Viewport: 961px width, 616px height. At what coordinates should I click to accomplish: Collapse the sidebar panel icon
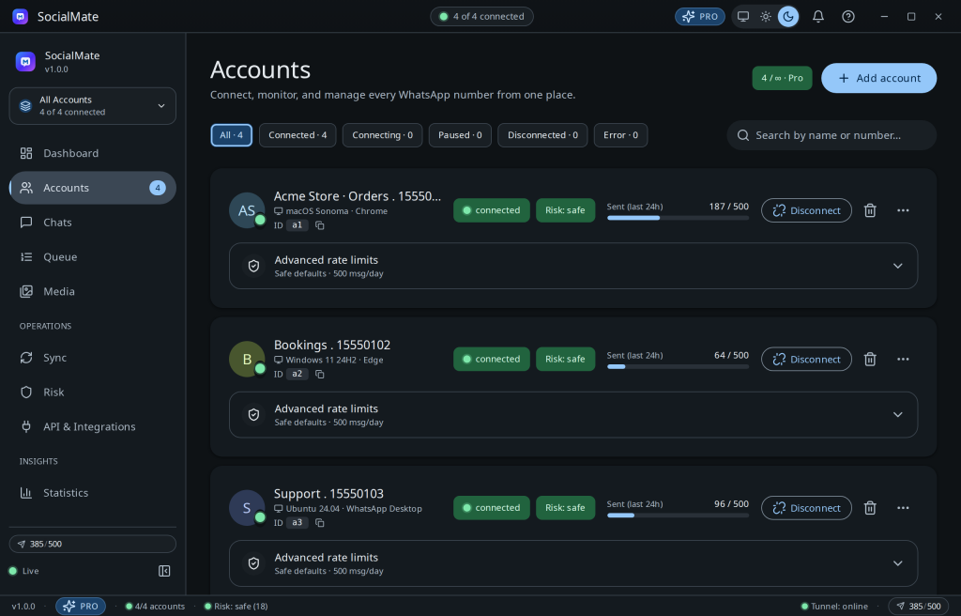pos(164,571)
